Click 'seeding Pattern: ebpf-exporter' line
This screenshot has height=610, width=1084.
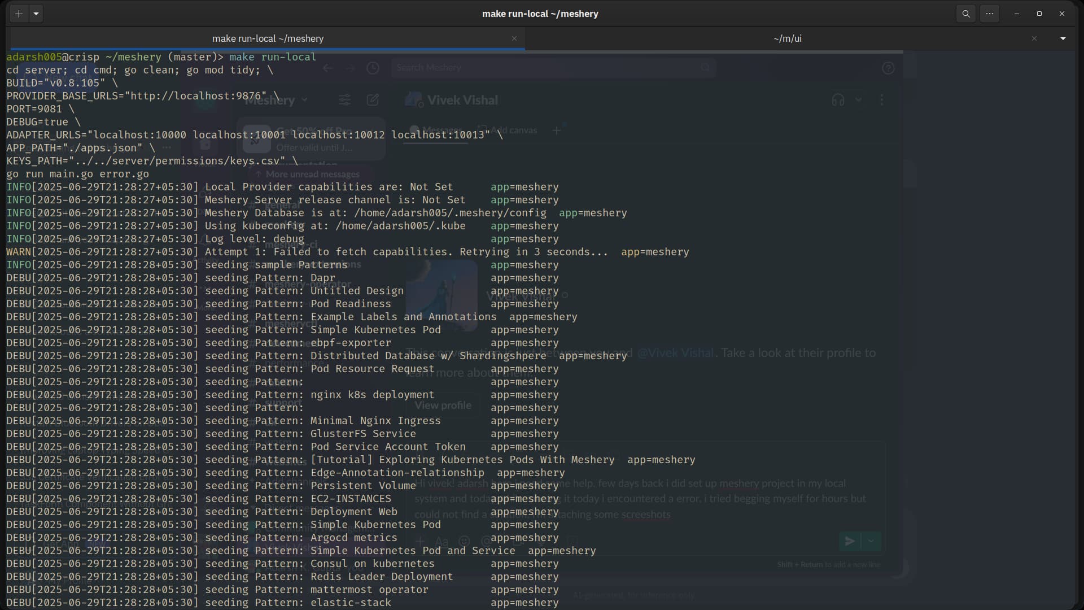[282, 343]
